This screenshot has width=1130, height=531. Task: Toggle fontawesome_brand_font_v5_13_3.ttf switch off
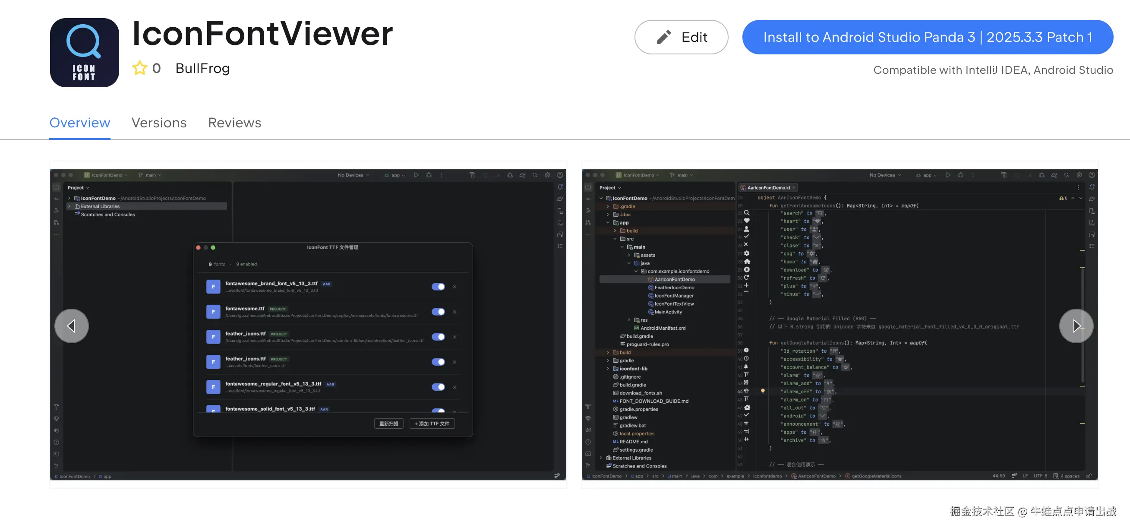coord(438,287)
